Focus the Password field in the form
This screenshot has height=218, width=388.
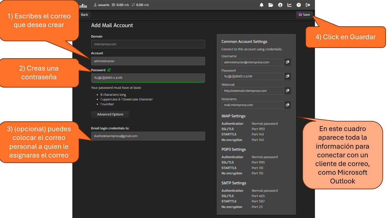click(x=148, y=78)
